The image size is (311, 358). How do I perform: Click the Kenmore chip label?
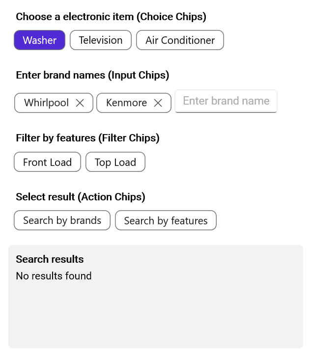[x=126, y=103]
